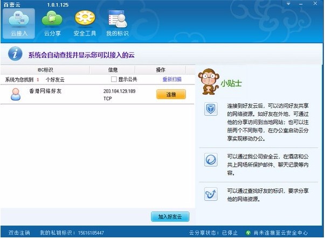Image resolution: width=325 pixels, height=239 pixels.
Task: Click the 云分享状态: 已停止 status text
Action: (213, 233)
